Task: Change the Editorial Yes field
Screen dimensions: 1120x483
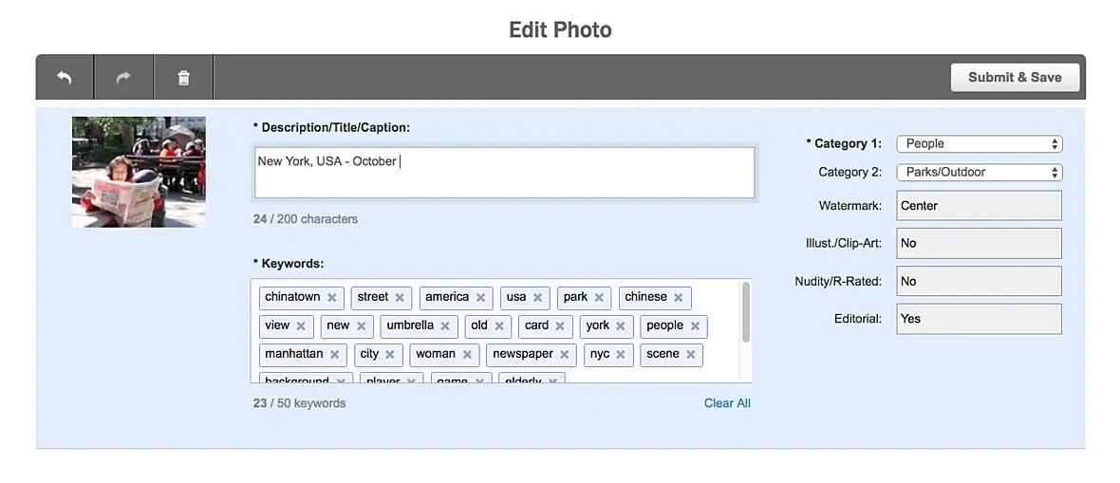Action: pyautogui.click(x=979, y=319)
